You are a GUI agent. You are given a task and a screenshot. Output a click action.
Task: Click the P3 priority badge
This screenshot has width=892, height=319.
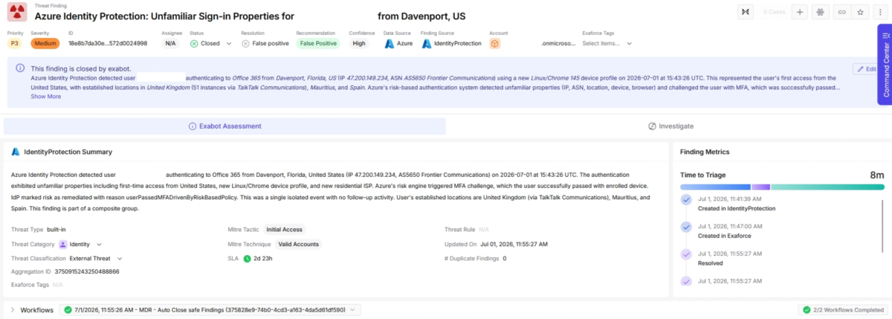coord(15,44)
